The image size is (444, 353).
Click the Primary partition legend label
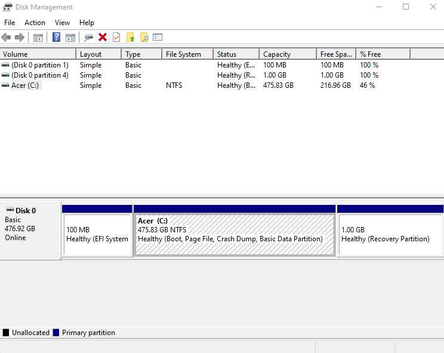(x=88, y=333)
